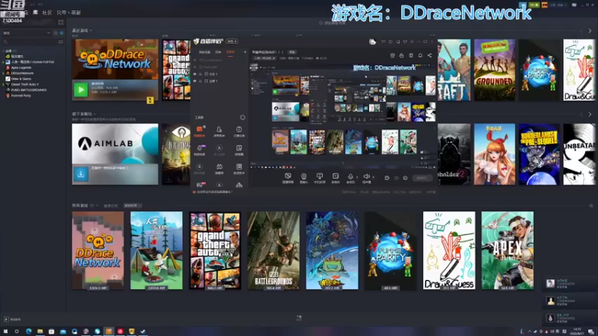Image resolution: width=598 pixels, height=336 pixels.
Task: Select the first scene tab in streaming app
Action: 204,52
